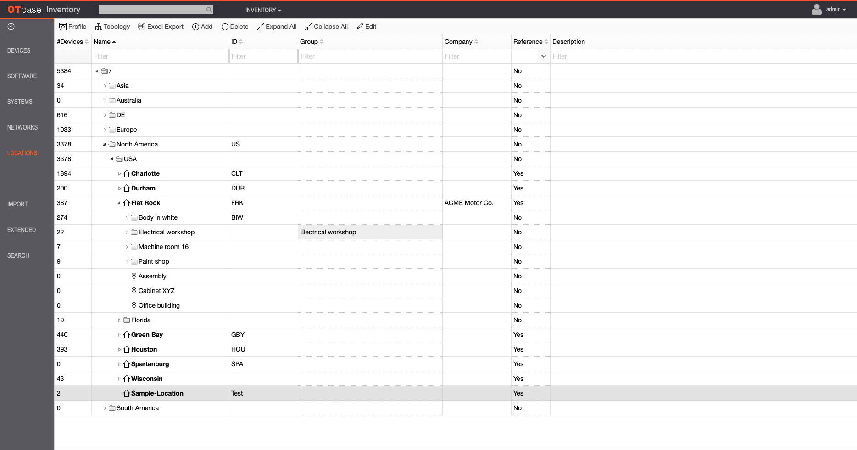Go to NETWORKS in sidebar
This screenshot has width=857, height=450.
(x=22, y=127)
